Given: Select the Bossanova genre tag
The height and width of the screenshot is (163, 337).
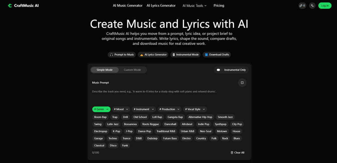Looking at the screenshot, I should coord(130,124).
